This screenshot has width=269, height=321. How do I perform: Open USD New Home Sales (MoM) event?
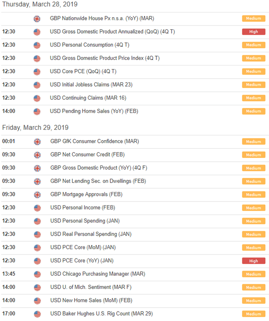(91, 300)
